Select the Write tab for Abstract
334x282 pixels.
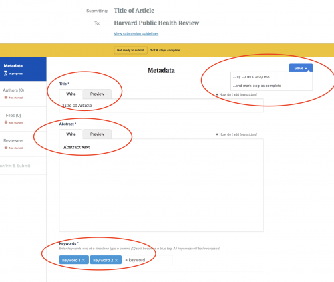pos(71,134)
